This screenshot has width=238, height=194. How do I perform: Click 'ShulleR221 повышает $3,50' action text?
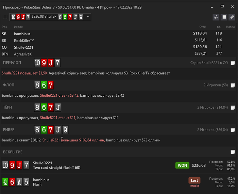click(24, 73)
